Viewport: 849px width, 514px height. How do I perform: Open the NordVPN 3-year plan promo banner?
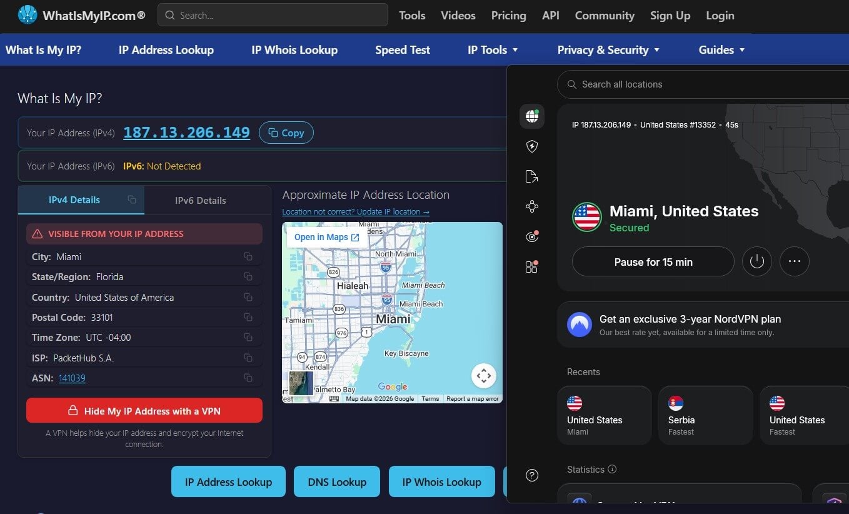point(703,325)
